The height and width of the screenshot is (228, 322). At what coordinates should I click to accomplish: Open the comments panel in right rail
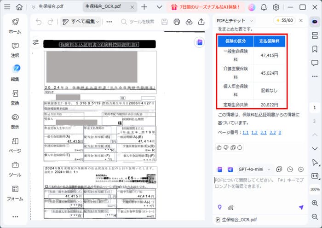pyautogui.click(x=315, y=63)
